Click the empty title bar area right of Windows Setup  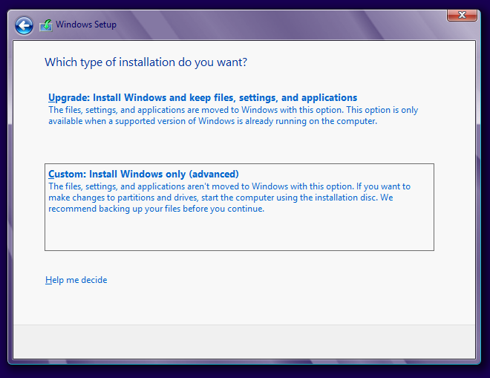(x=282, y=25)
